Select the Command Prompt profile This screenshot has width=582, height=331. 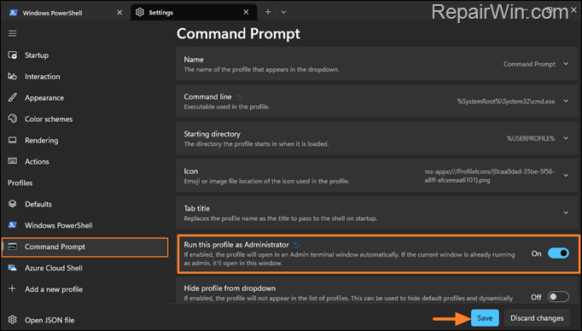pos(84,247)
